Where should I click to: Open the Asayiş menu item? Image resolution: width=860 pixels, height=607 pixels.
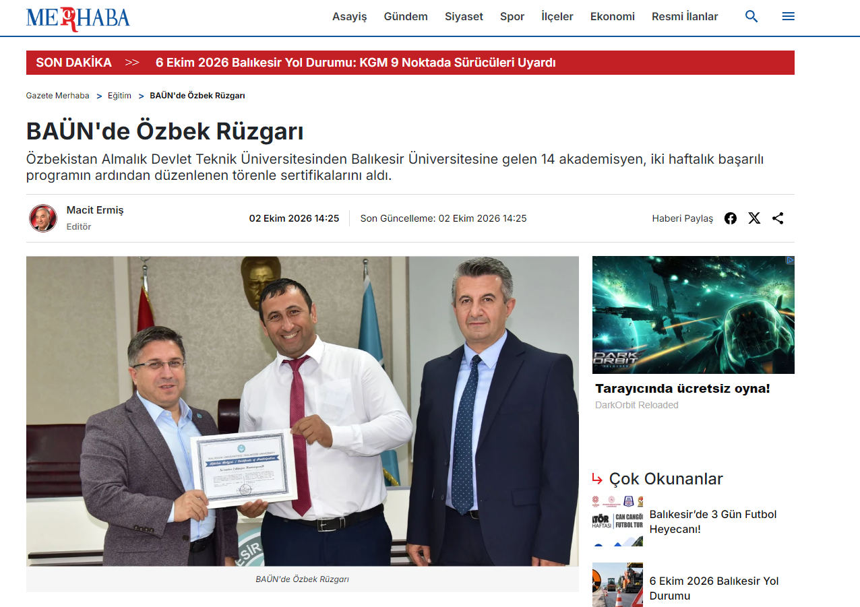tap(350, 17)
